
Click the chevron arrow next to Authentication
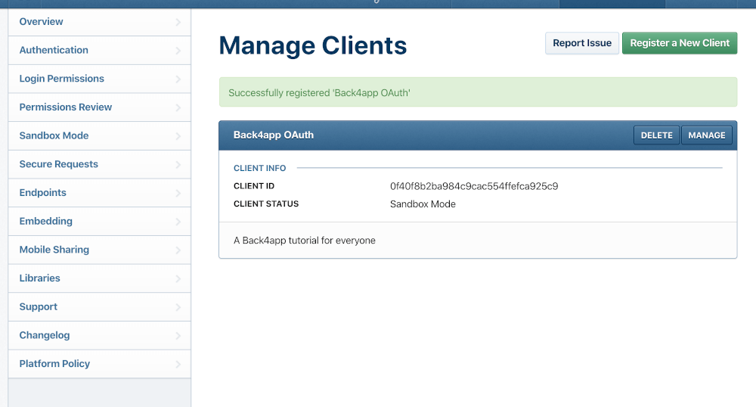[x=178, y=51]
